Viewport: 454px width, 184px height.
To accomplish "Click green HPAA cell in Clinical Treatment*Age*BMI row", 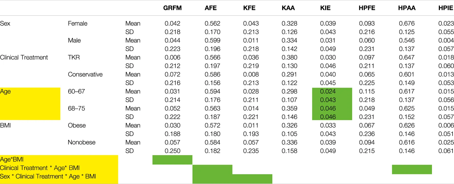I will tap(412, 169).
